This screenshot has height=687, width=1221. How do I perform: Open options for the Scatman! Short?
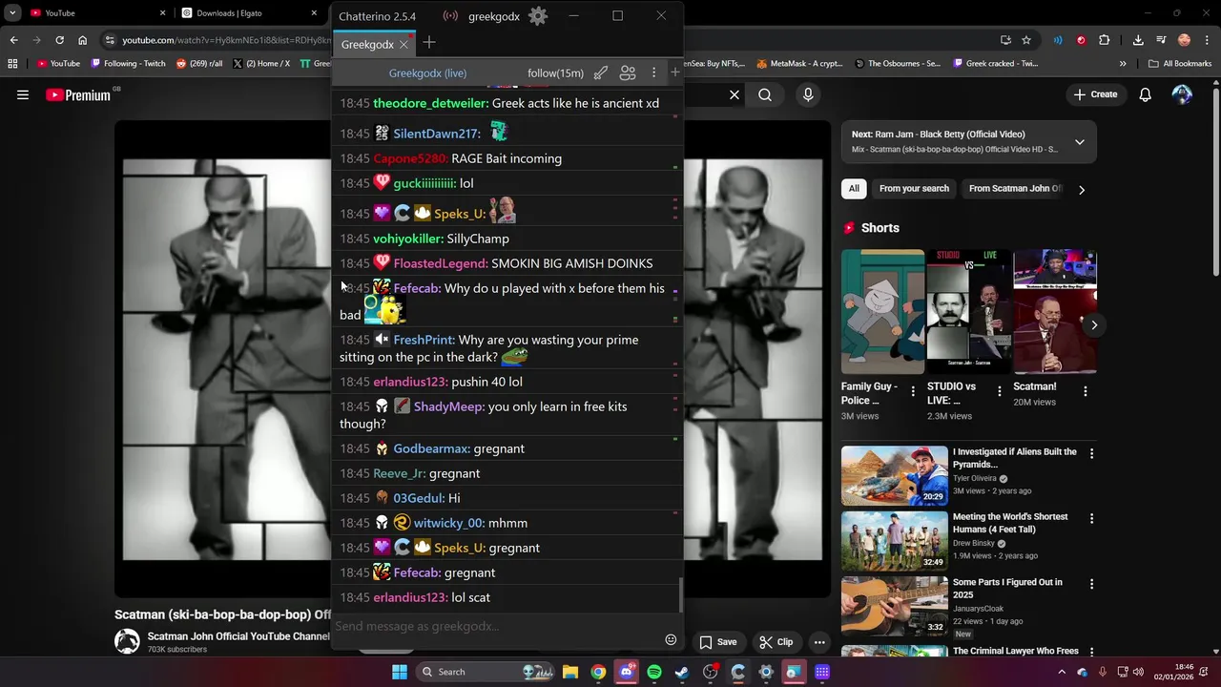pos(1085,391)
